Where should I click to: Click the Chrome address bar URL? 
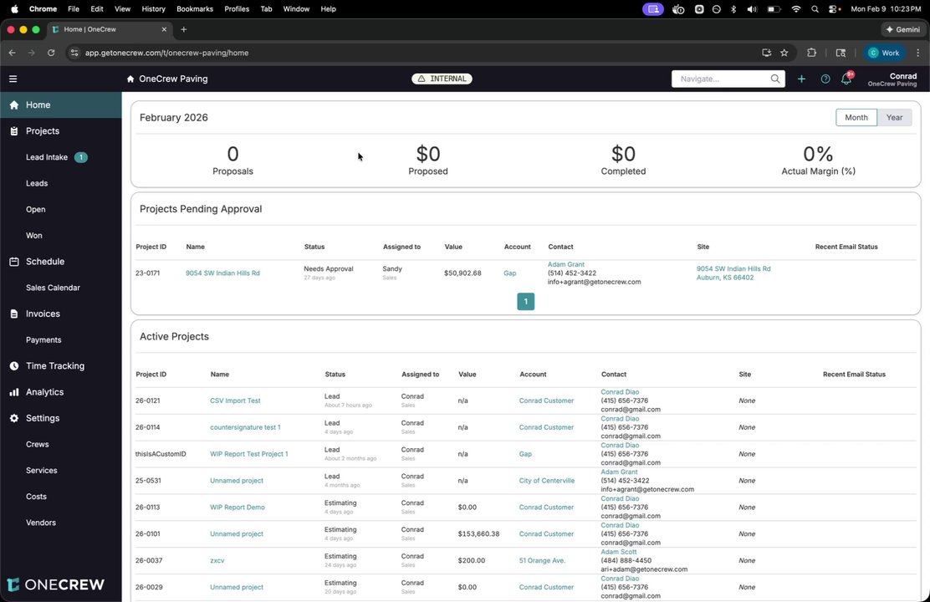pos(166,53)
